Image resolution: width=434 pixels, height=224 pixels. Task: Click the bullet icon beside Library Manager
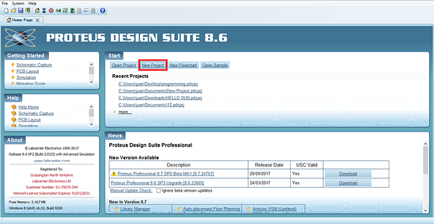[x=117, y=209]
